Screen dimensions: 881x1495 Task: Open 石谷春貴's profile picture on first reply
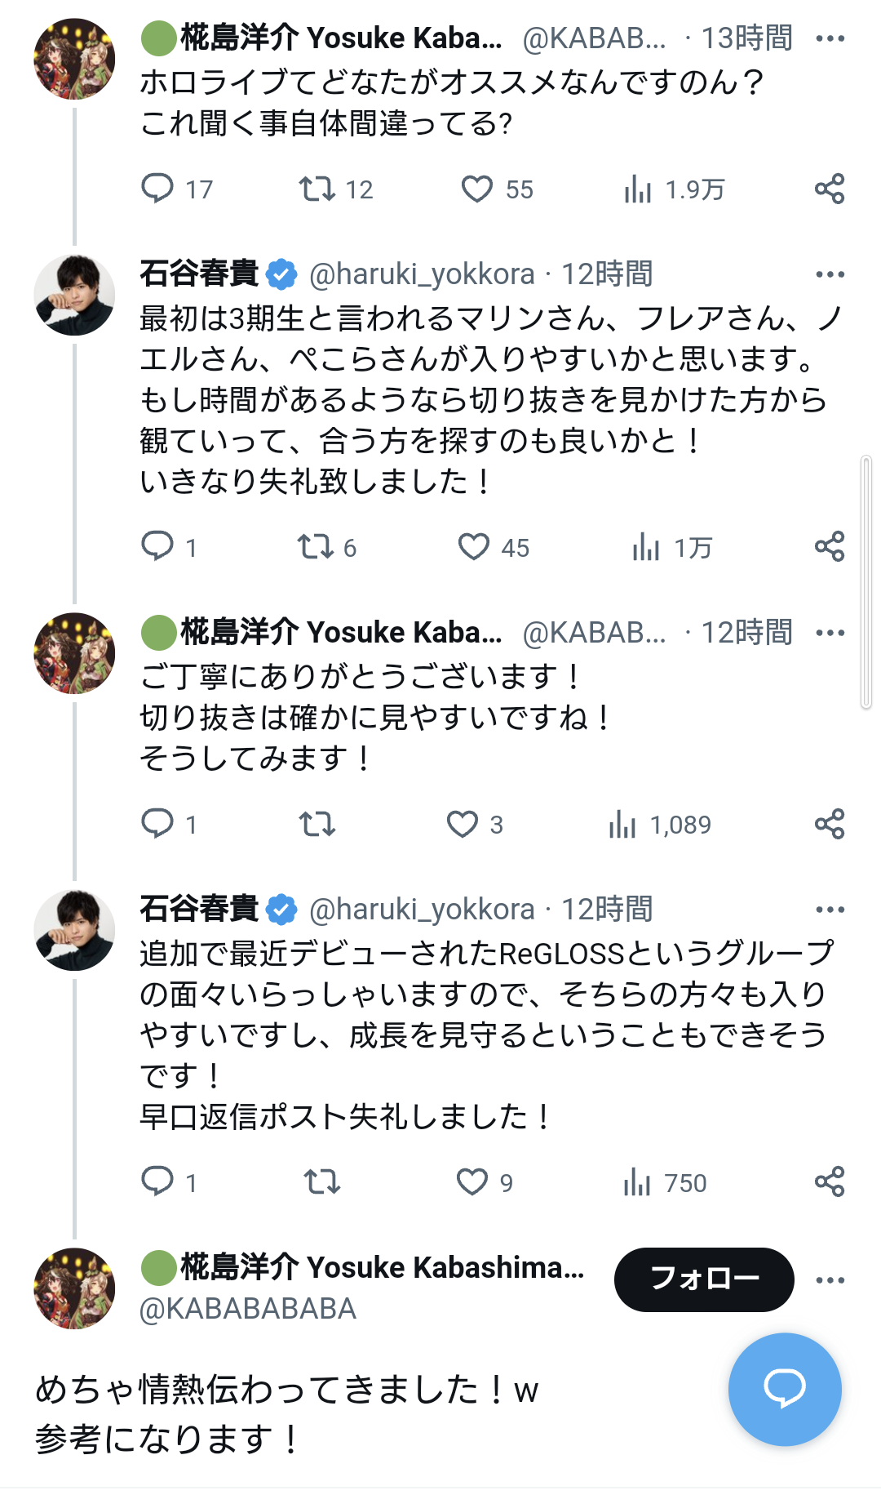(74, 295)
